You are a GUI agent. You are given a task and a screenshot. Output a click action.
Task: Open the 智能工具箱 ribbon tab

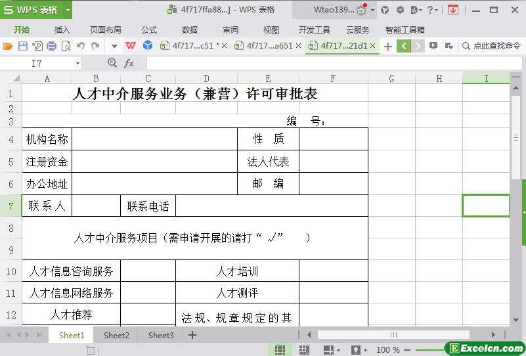pyautogui.click(x=405, y=30)
